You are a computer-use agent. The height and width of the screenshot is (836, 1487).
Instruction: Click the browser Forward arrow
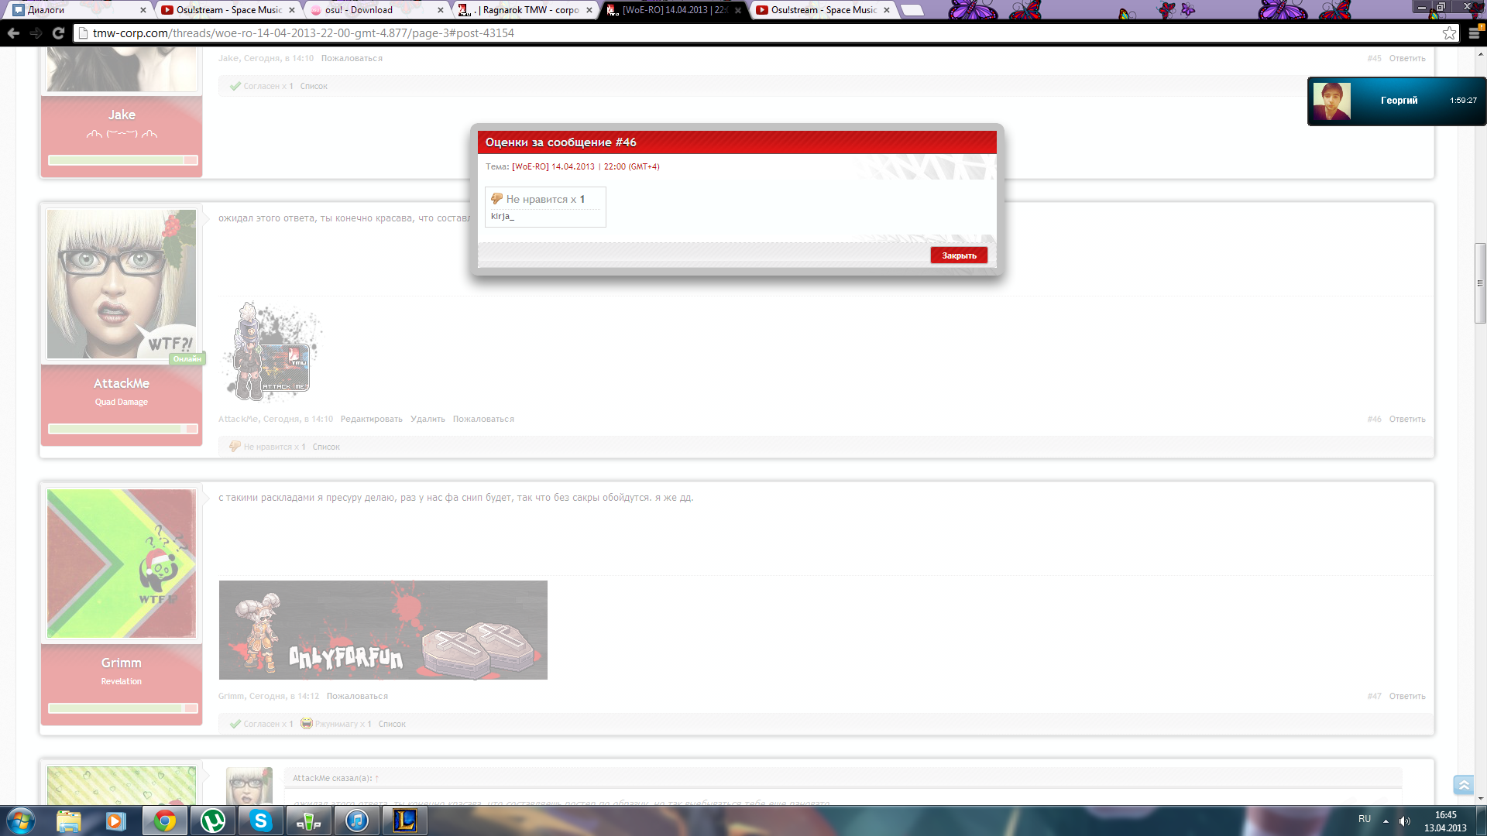coord(36,33)
